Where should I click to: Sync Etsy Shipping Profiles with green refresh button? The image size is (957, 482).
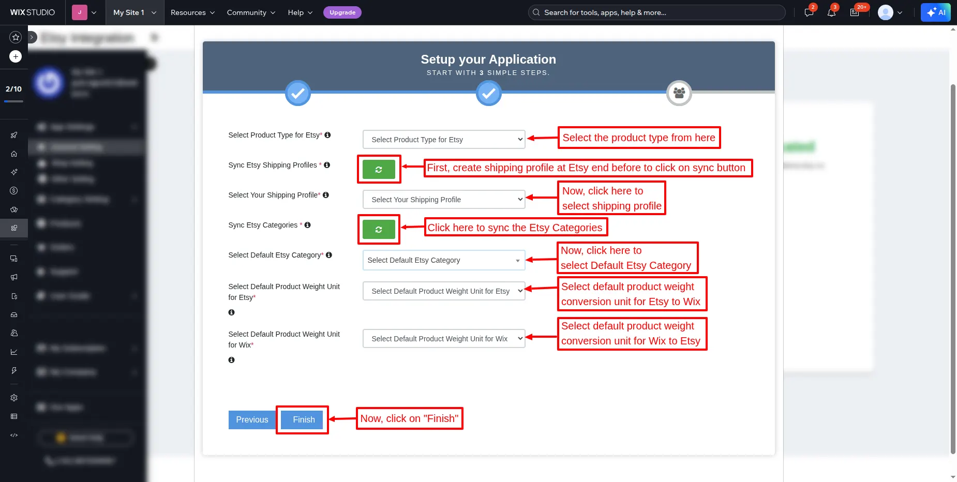click(x=379, y=169)
